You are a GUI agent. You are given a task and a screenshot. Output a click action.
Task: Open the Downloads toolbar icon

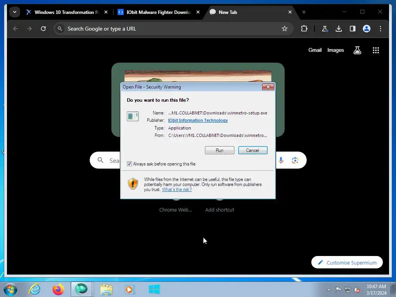[339, 29]
